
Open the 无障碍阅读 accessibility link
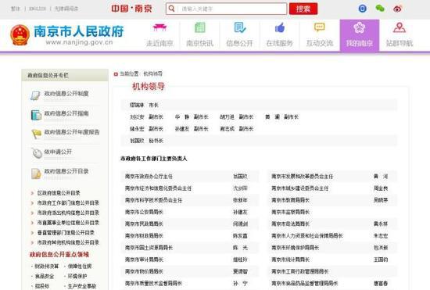[66, 9]
